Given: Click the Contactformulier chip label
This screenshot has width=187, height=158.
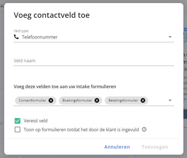Looking at the screenshot, I should pos(32,100).
